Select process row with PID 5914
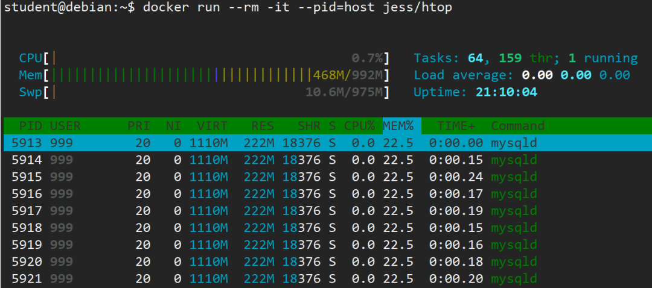The height and width of the screenshot is (288, 652). pos(328,160)
